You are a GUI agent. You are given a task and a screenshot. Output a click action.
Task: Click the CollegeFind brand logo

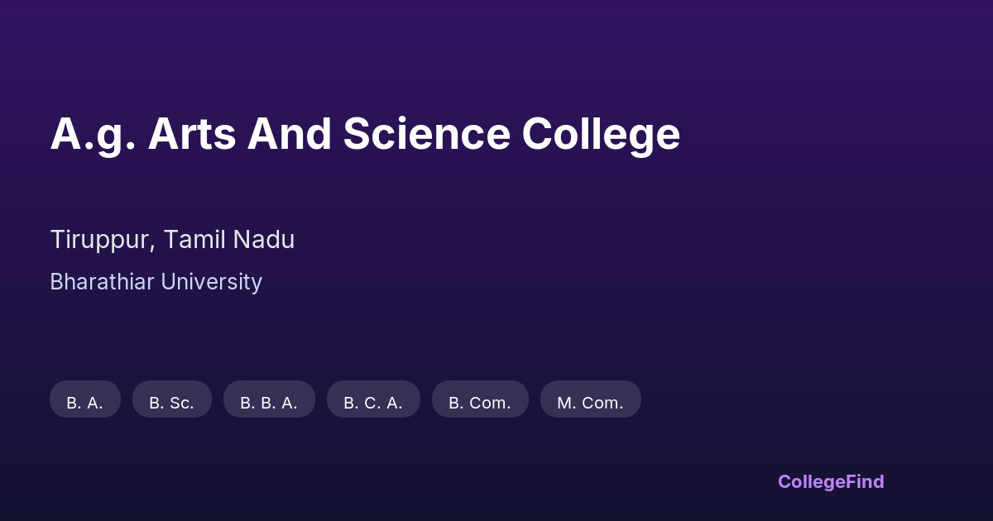click(831, 481)
